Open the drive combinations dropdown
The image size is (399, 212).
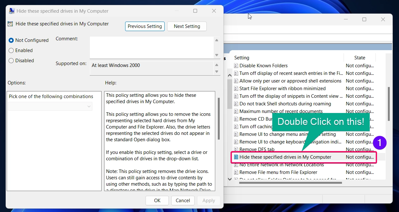50,106
